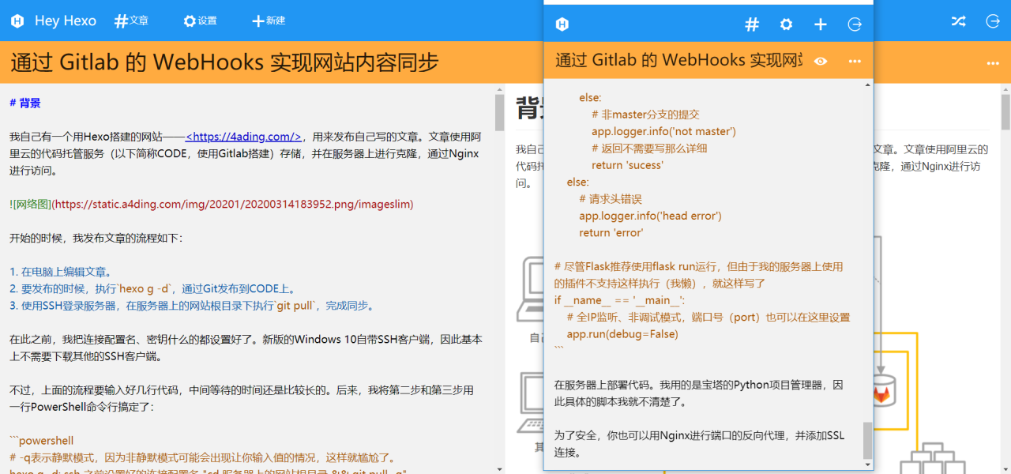Click the '# 背景' heading line in editor
The height and width of the screenshot is (474, 1011).
point(25,103)
